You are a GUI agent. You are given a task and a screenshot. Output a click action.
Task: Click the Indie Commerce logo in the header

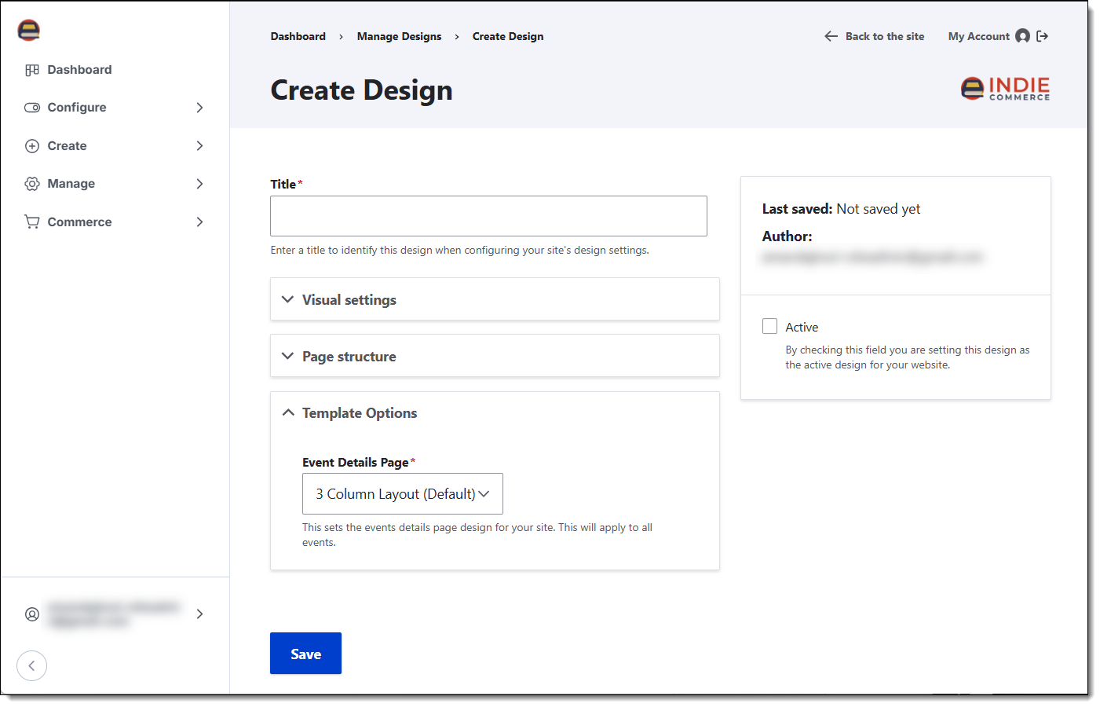[x=1005, y=88]
